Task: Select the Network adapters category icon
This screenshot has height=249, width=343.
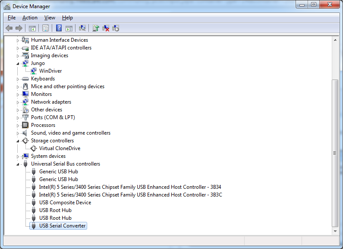Action: pyautogui.click(x=25, y=102)
